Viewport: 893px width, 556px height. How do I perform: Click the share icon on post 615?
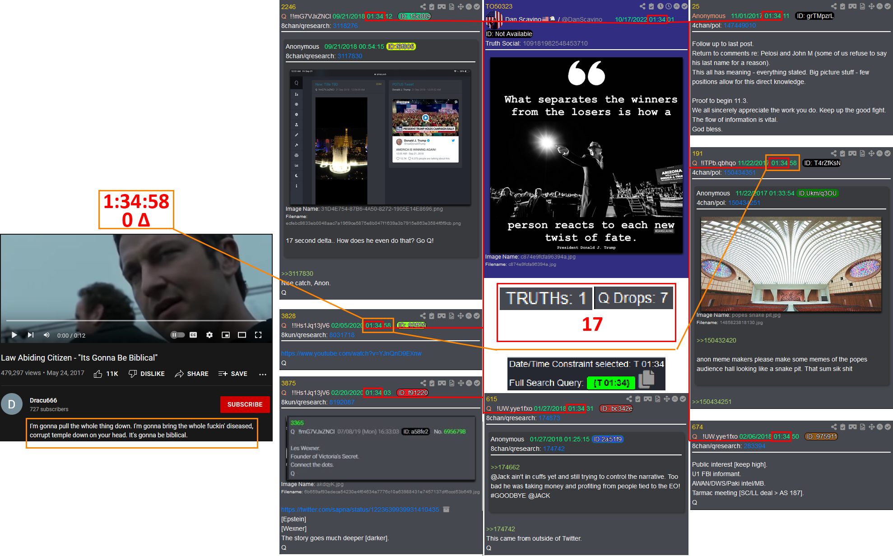[629, 399]
